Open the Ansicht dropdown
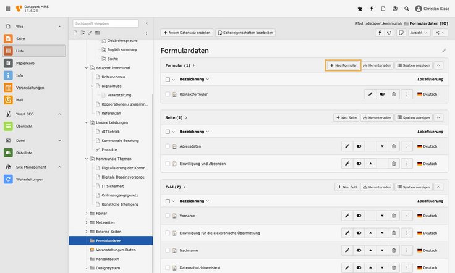Screen dimensions: 455x273 point(419,32)
